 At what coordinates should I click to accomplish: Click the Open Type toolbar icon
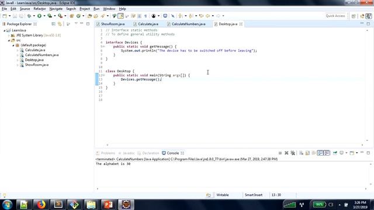click(x=89, y=16)
